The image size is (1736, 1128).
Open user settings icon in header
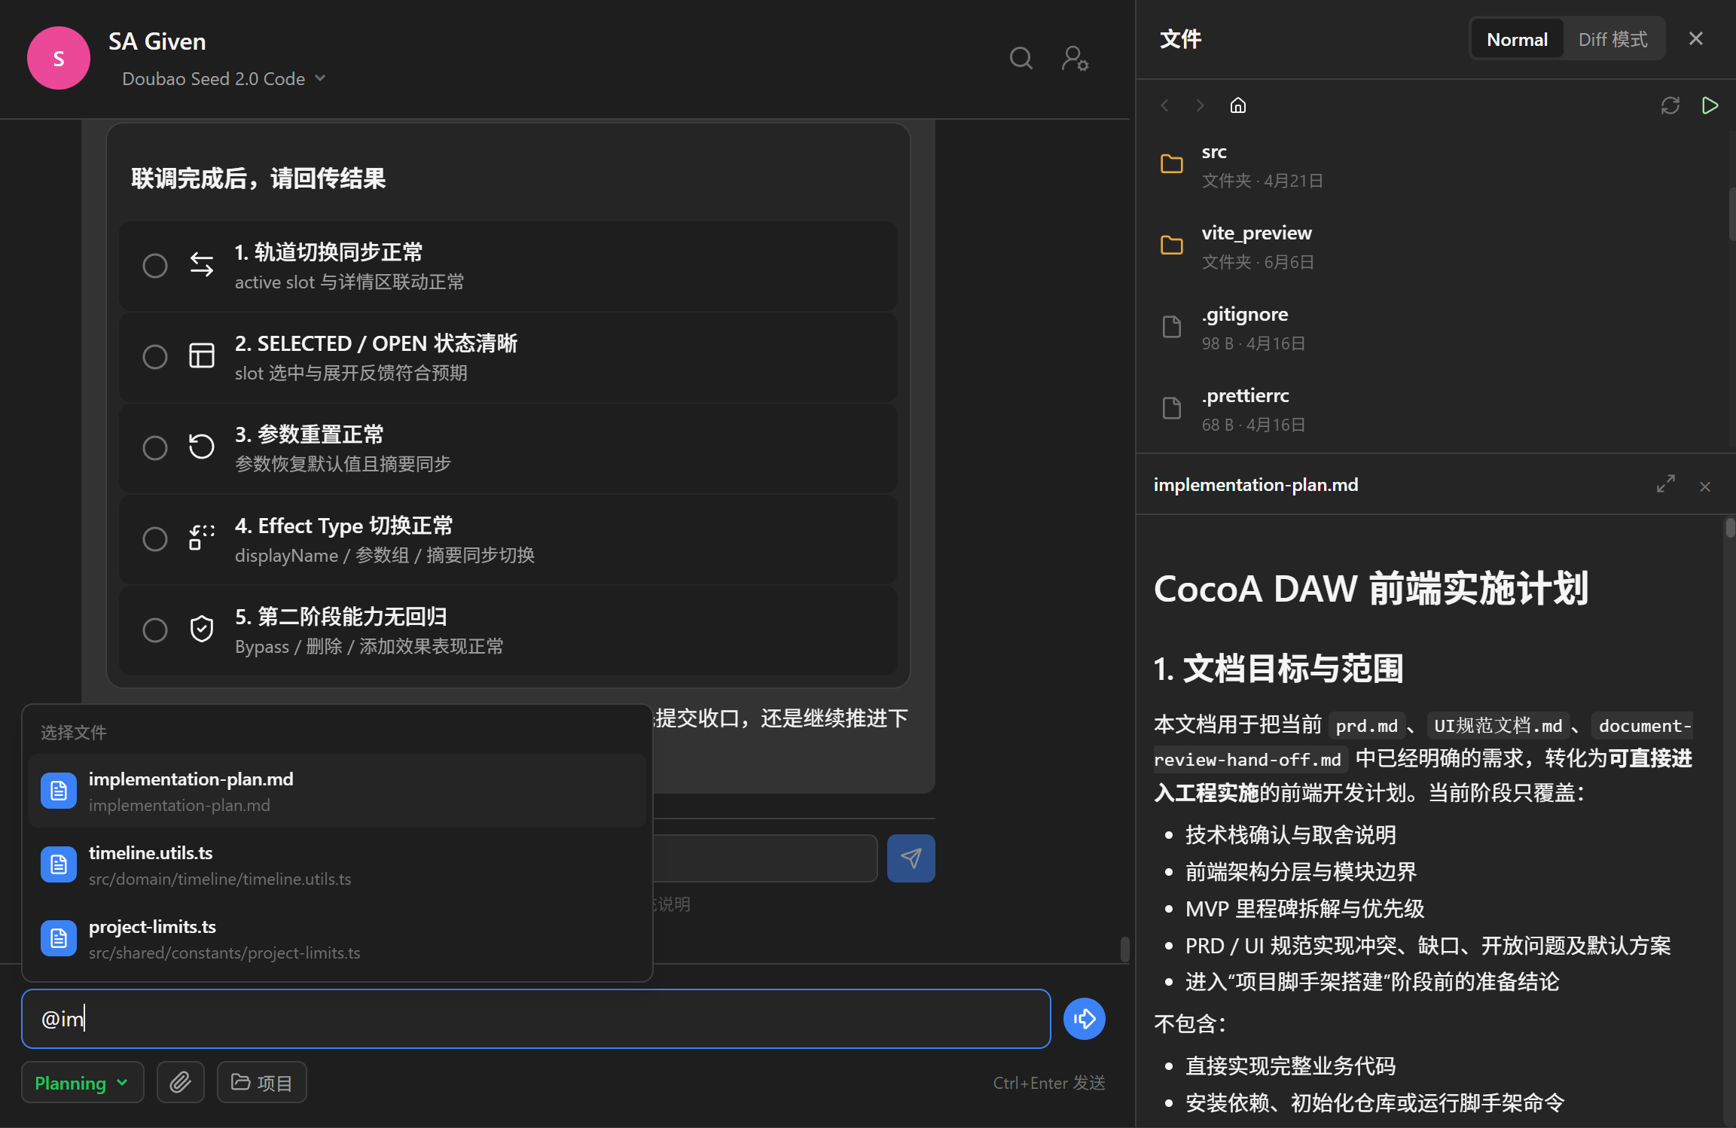tap(1075, 58)
